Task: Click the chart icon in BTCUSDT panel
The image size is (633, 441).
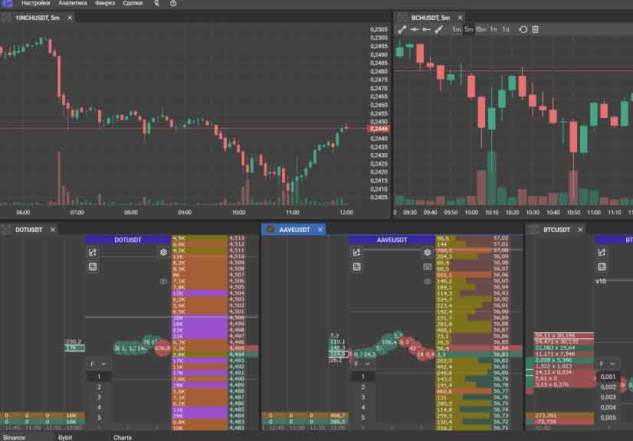Action: pyautogui.click(x=602, y=252)
